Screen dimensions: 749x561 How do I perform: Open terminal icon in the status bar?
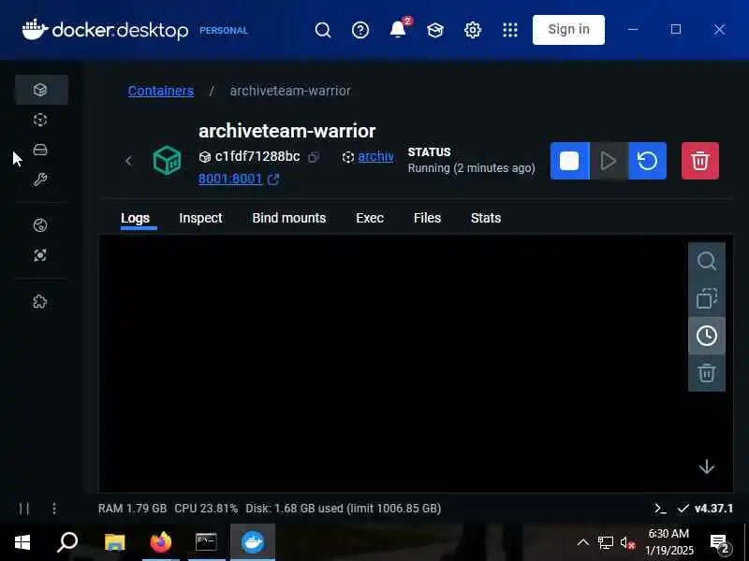pos(660,509)
